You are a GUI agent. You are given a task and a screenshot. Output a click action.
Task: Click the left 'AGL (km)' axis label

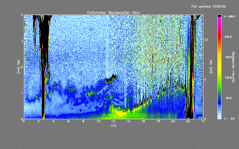pos(19,67)
